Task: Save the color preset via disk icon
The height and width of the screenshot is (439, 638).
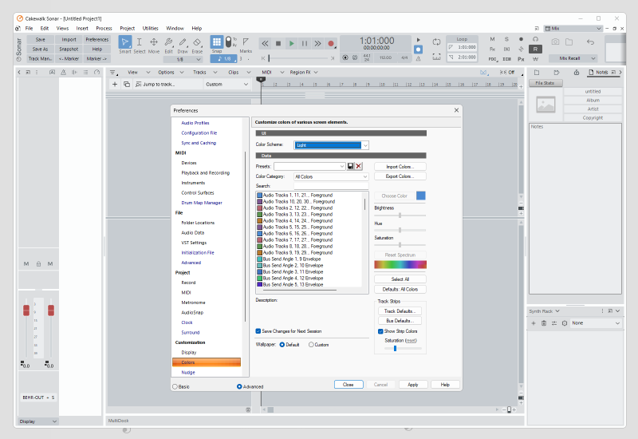Action: [x=350, y=166]
